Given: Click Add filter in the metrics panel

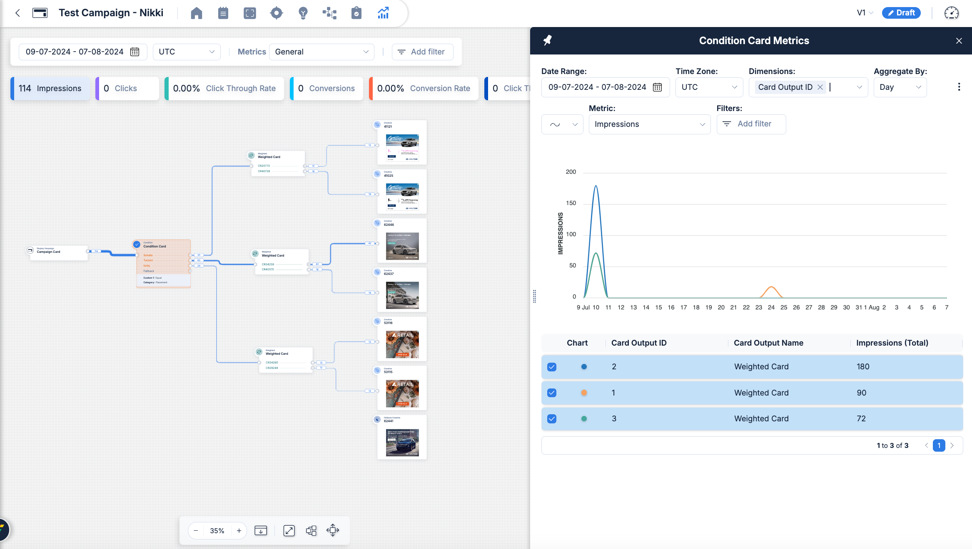Looking at the screenshot, I should (x=751, y=124).
